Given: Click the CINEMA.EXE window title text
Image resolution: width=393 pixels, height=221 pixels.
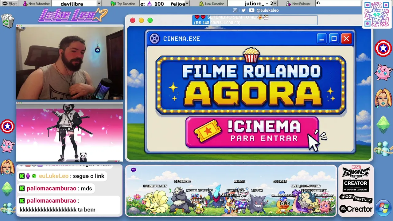Looking at the screenshot, I should pos(181,39).
